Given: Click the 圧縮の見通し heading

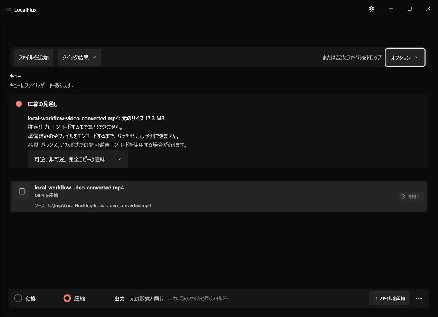Looking at the screenshot, I should pyautogui.click(x=43, y=104).
